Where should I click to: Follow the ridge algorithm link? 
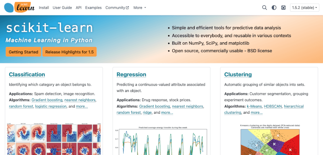[147, 113]
